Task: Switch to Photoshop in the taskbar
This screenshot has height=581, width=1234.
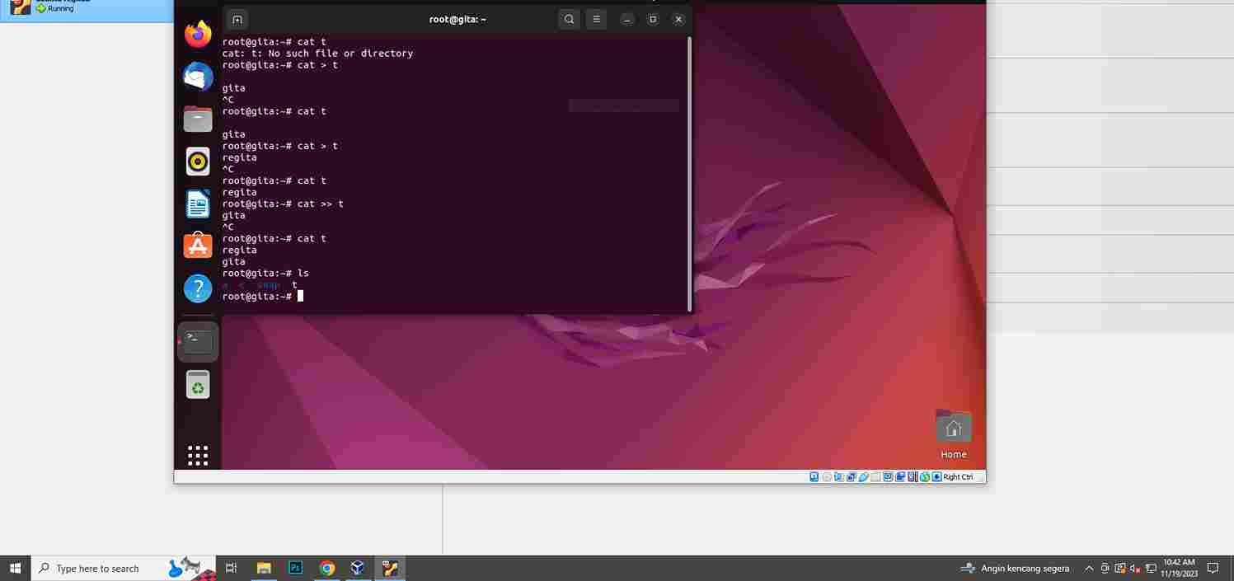Action: (296, 568)
